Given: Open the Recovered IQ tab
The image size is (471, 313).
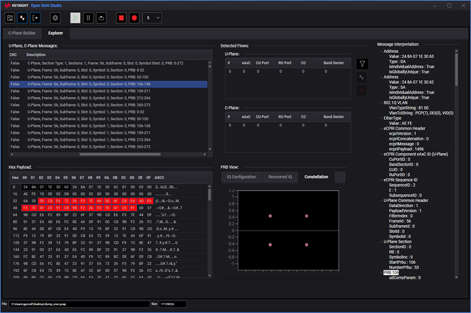Looking at the screenshot, I should [x=279, y=177].
